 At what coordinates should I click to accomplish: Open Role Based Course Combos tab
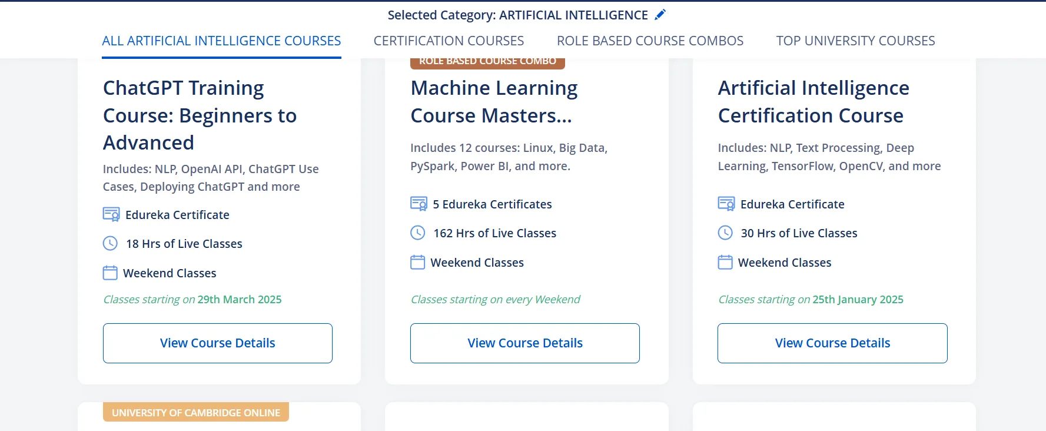[650, 41]
